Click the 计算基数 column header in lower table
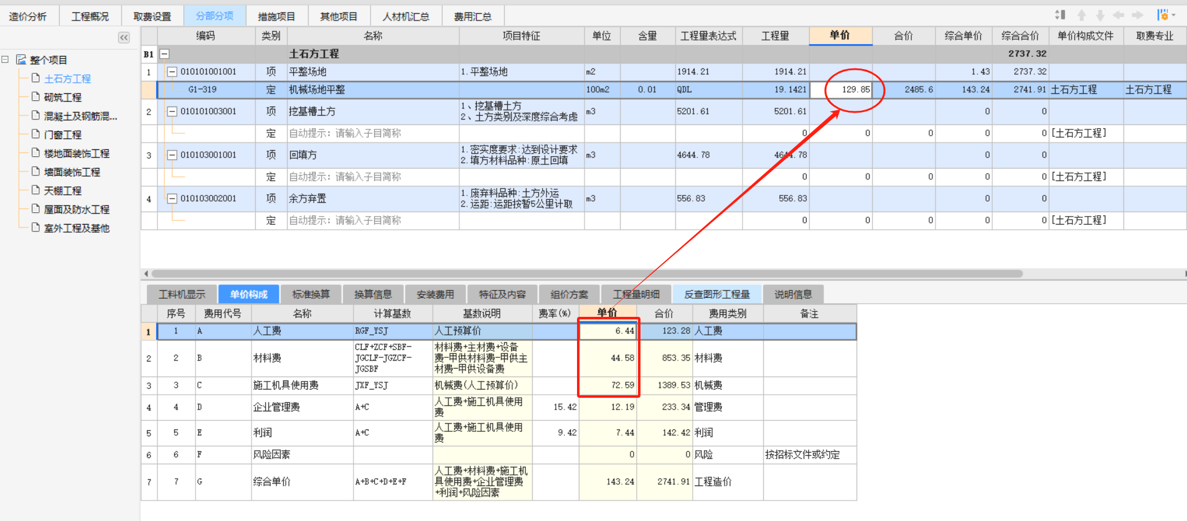The width and height of the screenshot is (1187, 521). click(x=393, y=314)
